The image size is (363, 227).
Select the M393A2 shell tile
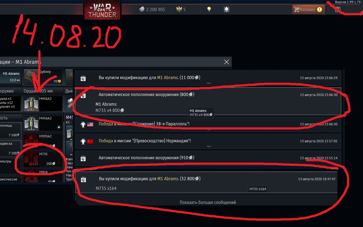tap(43, 141)
